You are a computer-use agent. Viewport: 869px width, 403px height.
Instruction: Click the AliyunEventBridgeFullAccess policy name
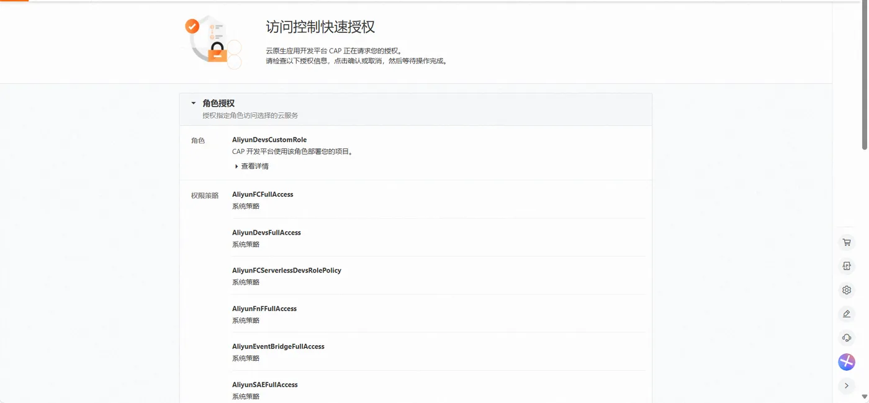click(278, 346)
